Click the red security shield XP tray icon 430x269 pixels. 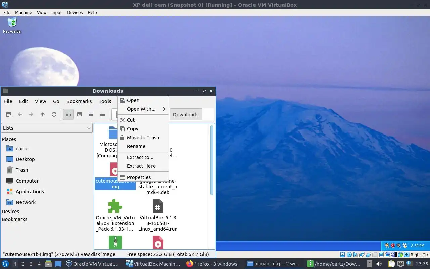tap(393, 246)
